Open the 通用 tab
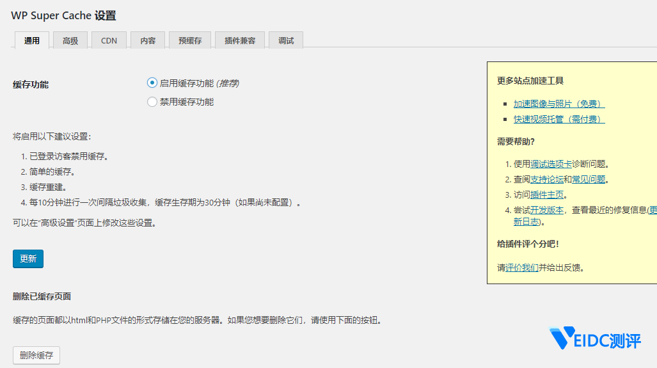657x368 pixels. 31,40
